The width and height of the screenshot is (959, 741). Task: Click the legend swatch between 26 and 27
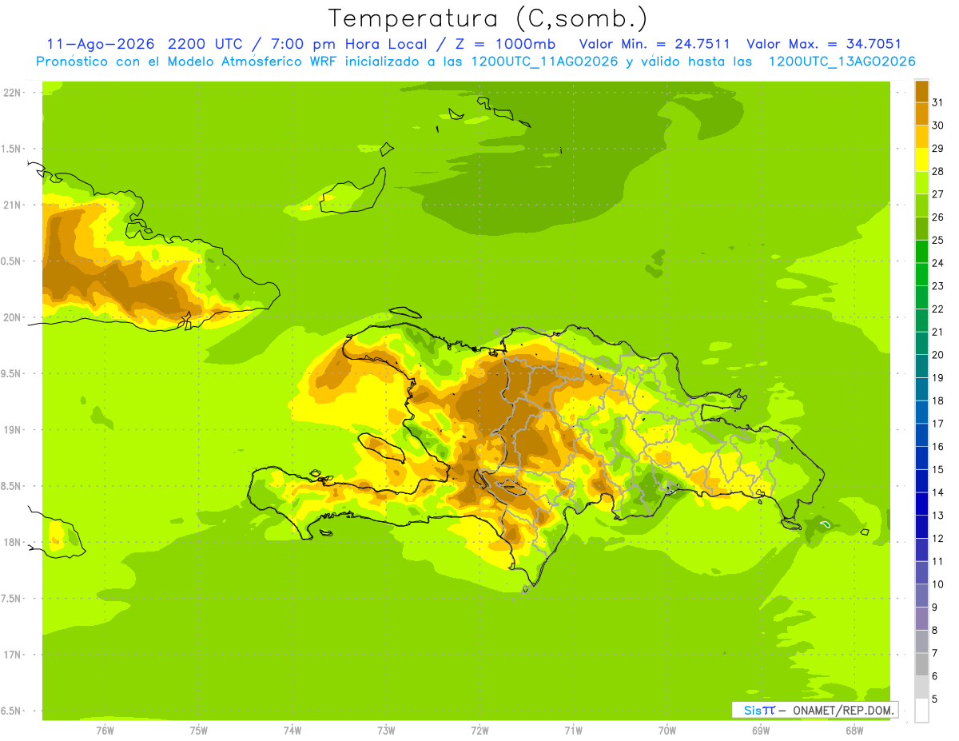click(921, 205)
